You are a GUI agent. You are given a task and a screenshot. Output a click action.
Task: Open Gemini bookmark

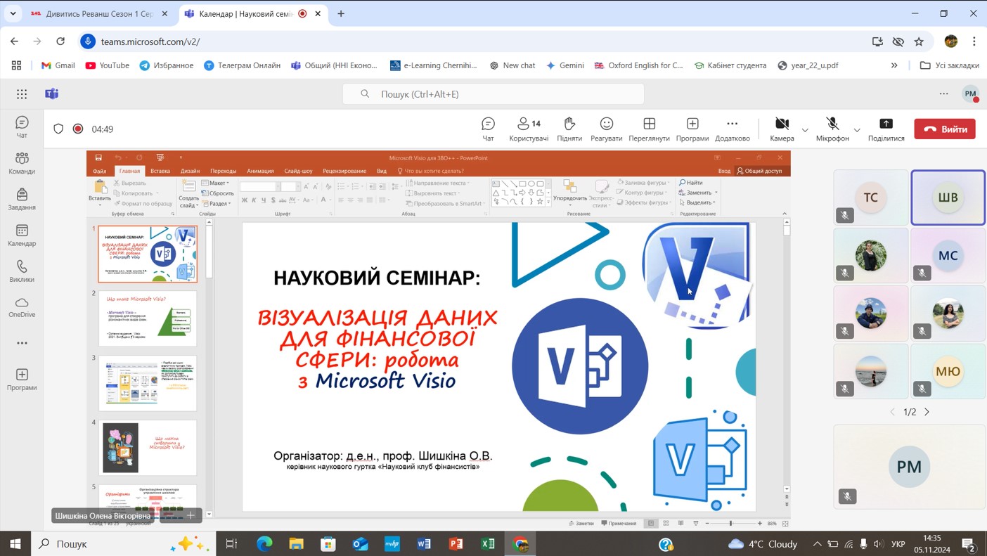click(565, 65)
